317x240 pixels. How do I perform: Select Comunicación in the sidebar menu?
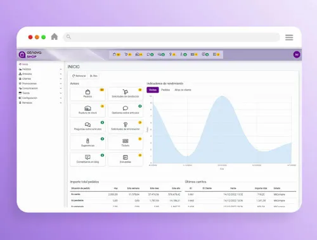[x=29, y=89]
